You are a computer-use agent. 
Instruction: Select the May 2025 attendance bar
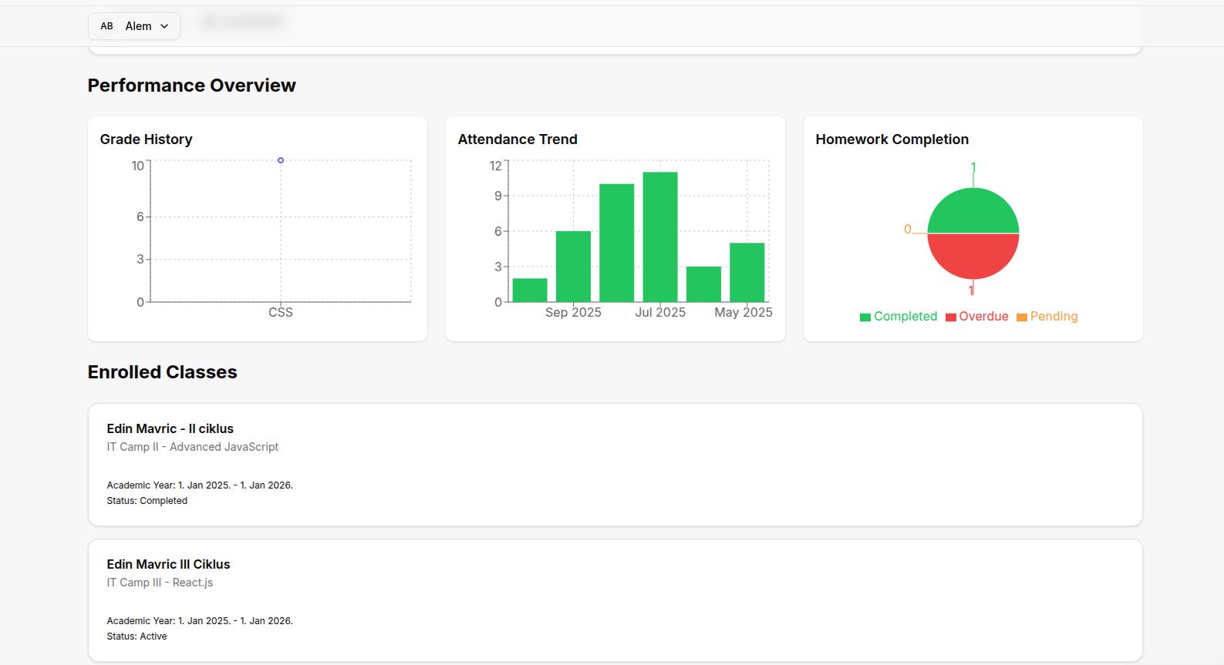pos(747,272)
